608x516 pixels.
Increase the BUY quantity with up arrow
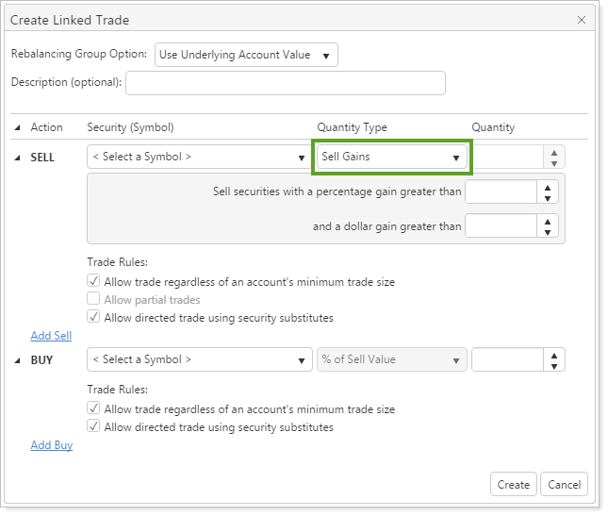tap(555, 355)
